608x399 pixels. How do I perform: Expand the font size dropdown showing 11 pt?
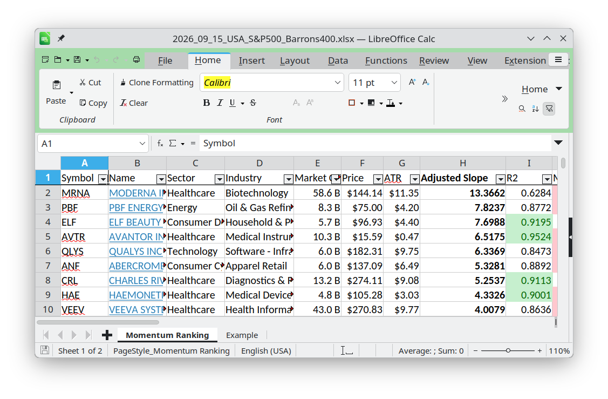tap(394, 82)
